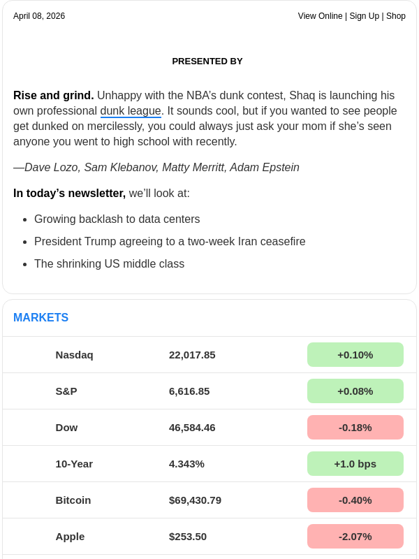Click the Dow -0.18% red badge
This screenshot has width=419, height=559.
tap(355, 428)
